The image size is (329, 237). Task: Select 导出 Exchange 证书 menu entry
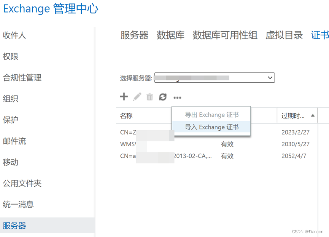coord(211,115)
